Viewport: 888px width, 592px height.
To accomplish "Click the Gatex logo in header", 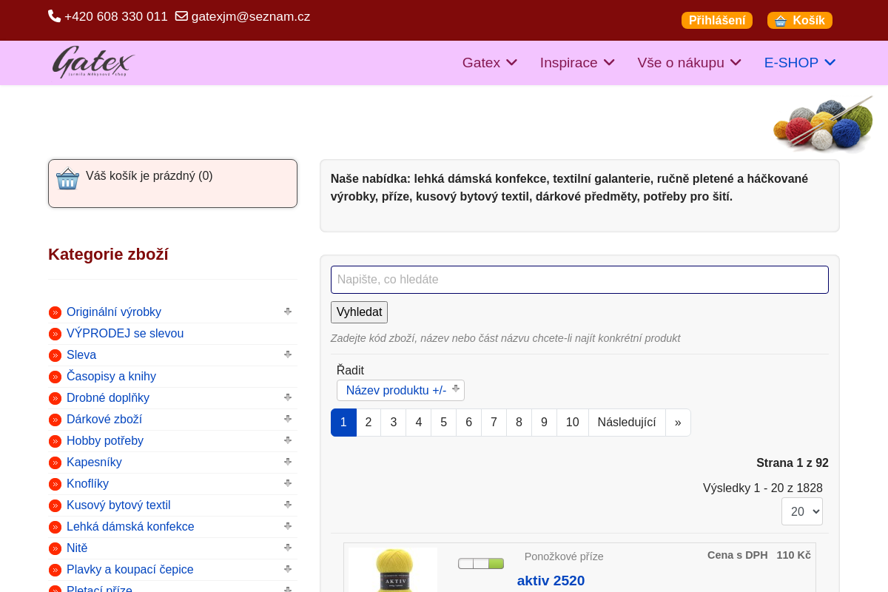I will click(x=93, y=63).
